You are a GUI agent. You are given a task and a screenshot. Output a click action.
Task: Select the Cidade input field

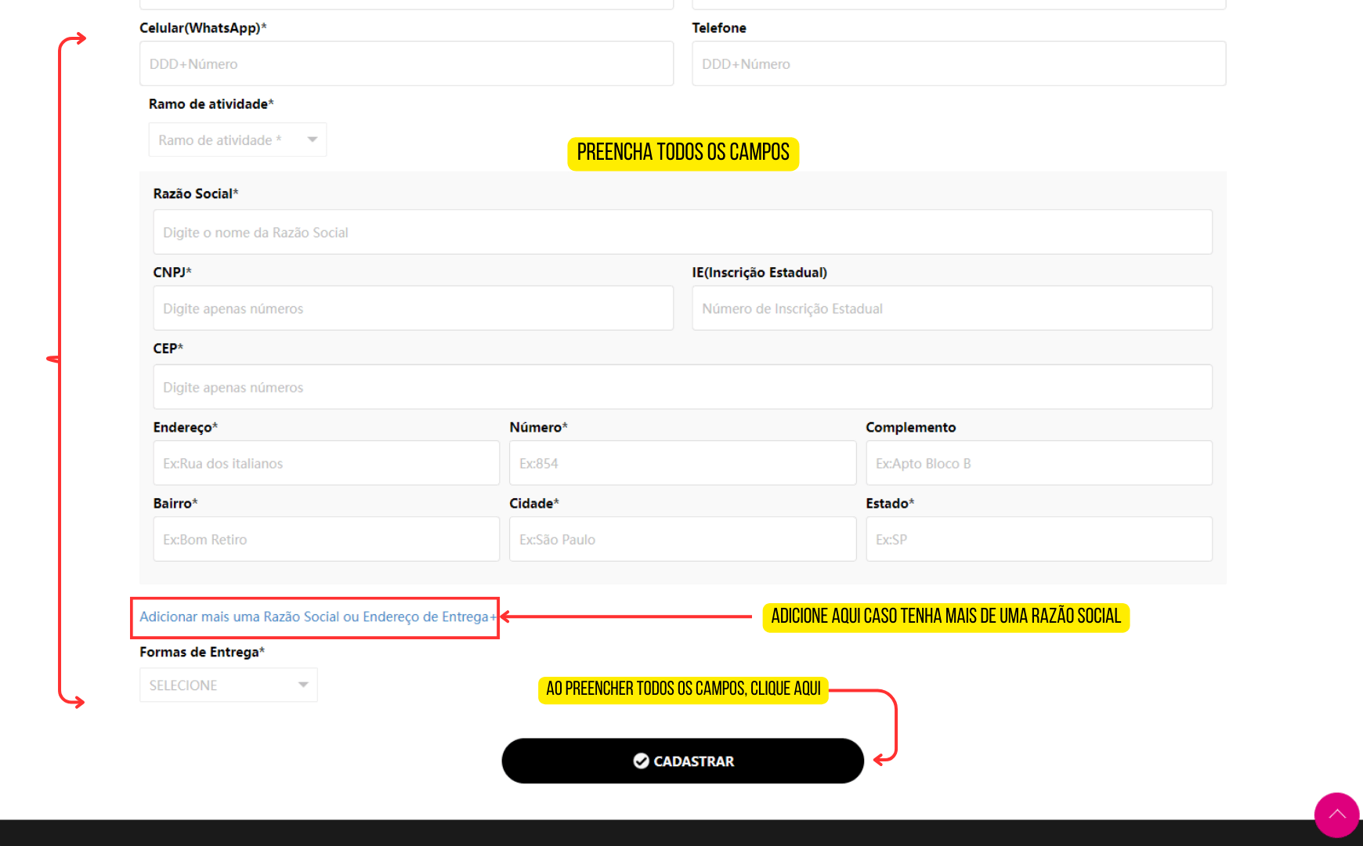(x=681, y=540)
